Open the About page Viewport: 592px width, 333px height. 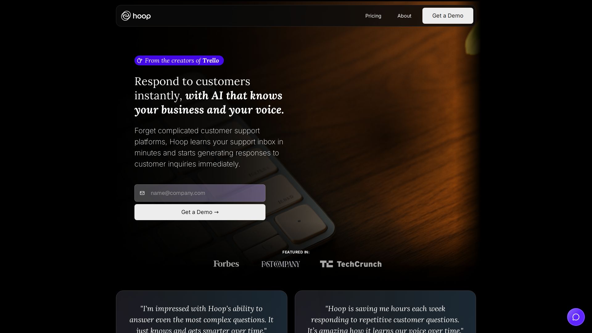pyautogui.click(x=404, y=16)
